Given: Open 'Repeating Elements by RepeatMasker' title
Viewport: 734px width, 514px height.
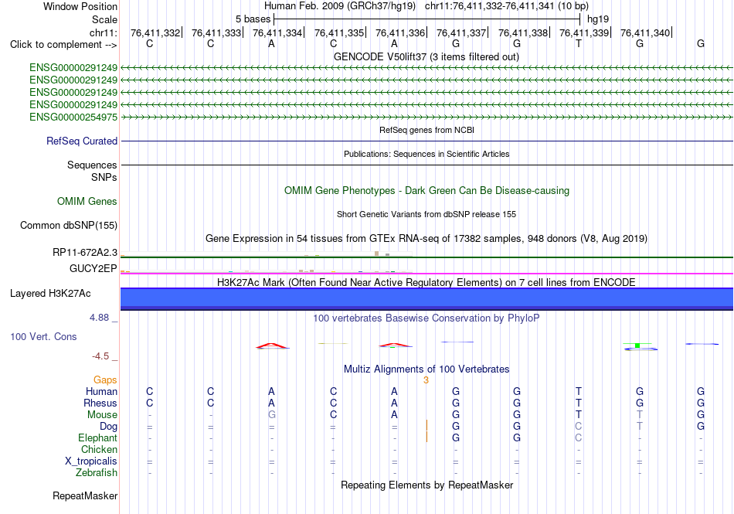Looking at the screenshot, I should pyautogui.click(x=426, y=485).
